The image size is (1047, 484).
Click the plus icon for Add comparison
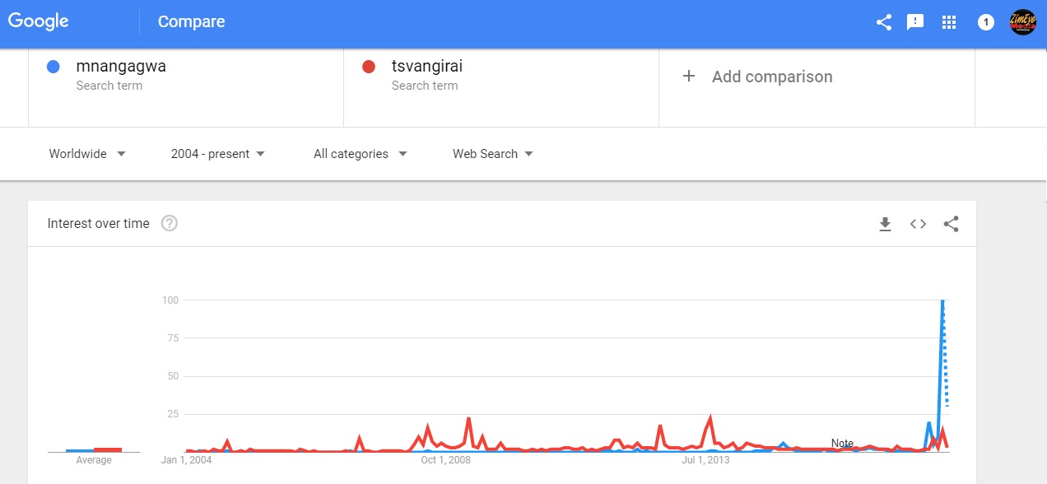690,77
